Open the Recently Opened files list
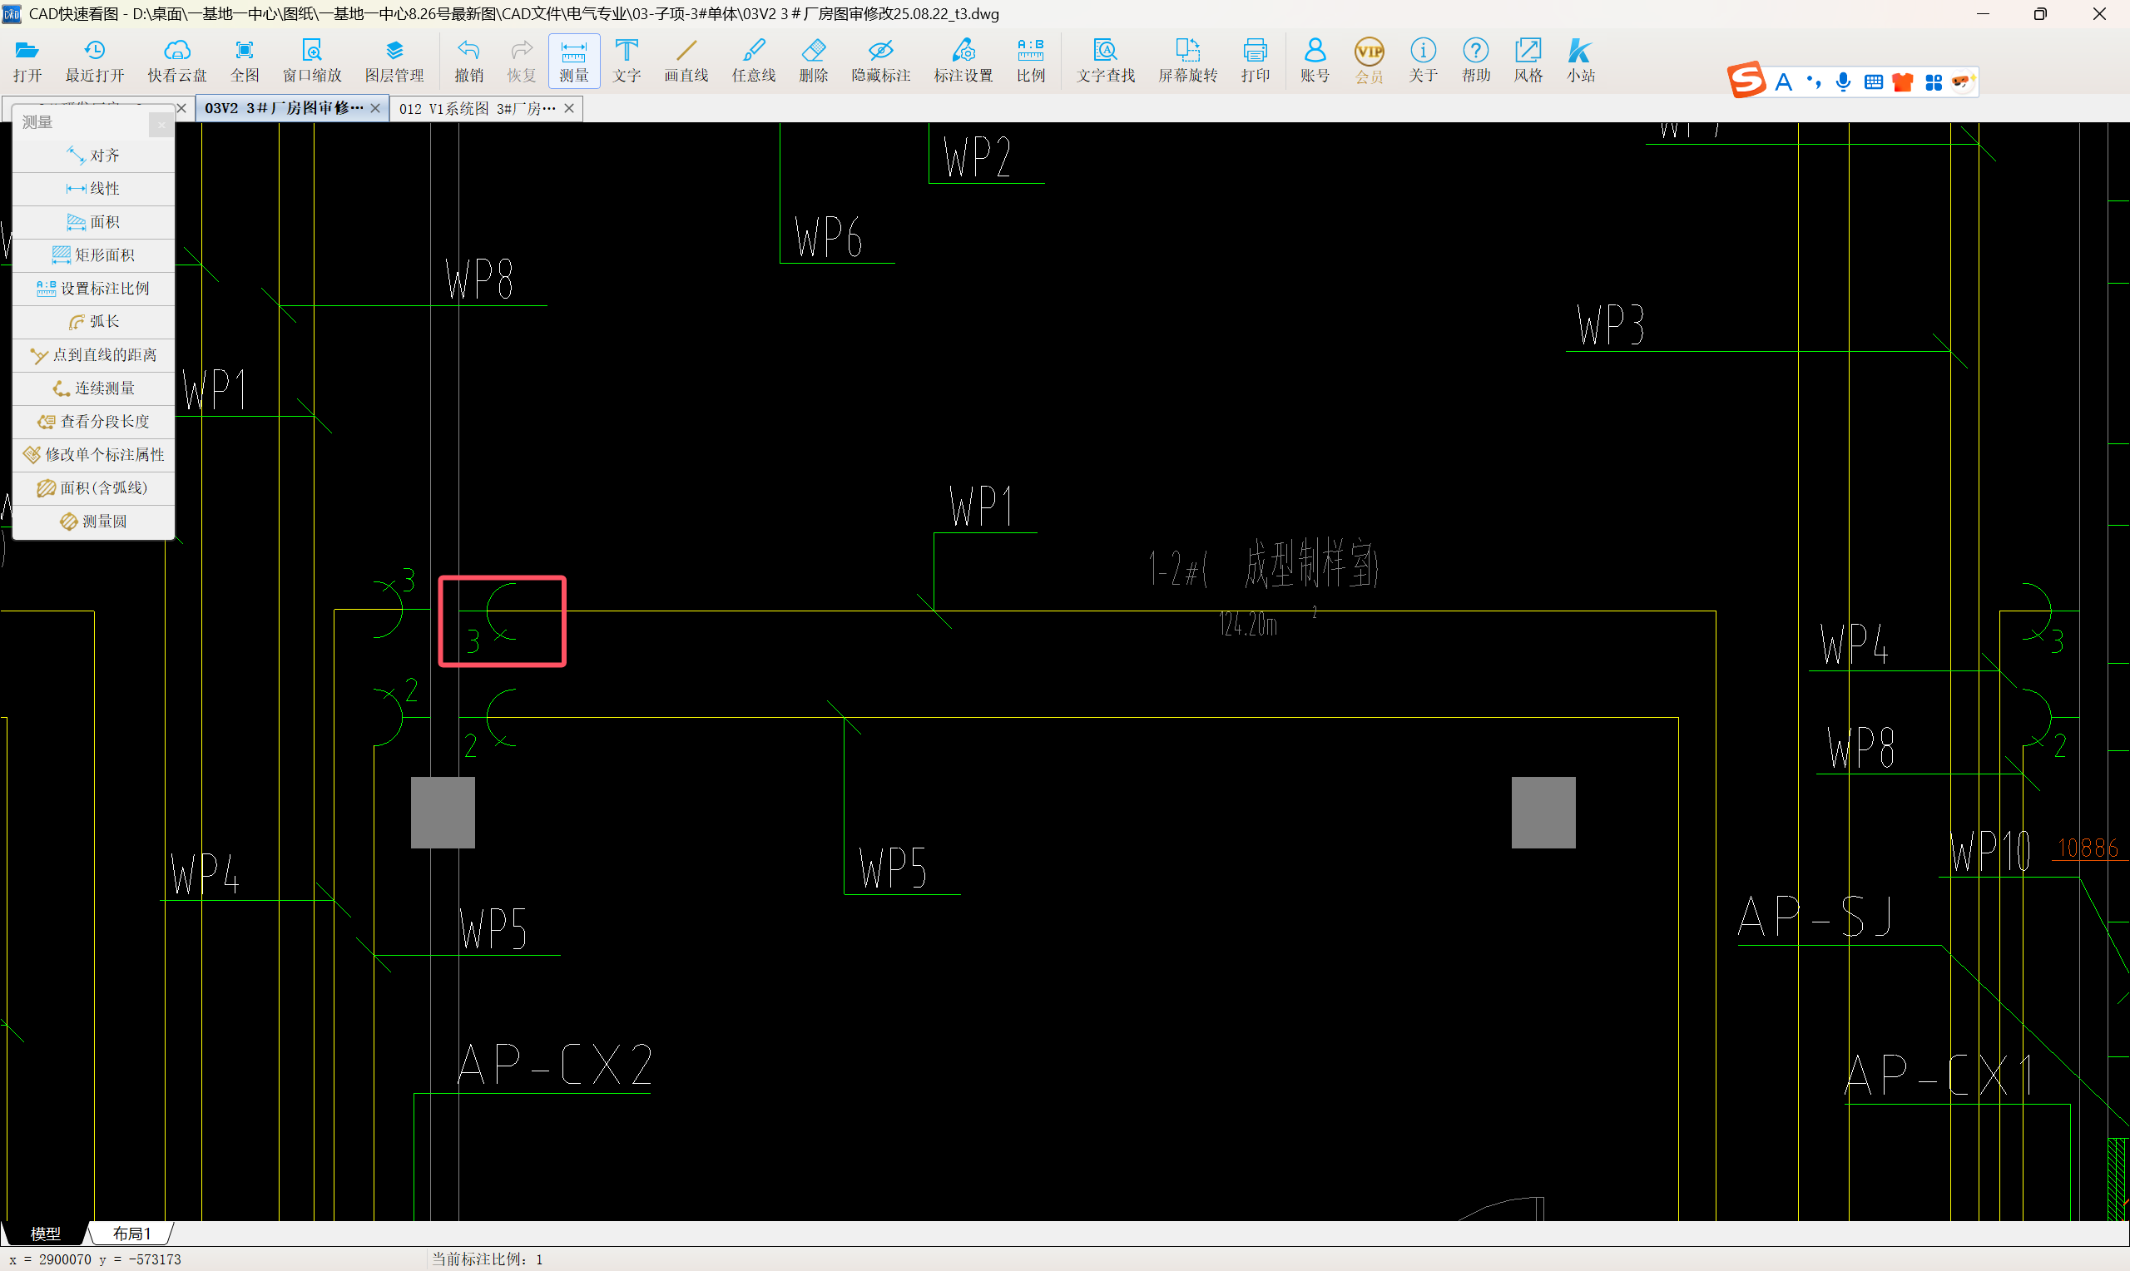 94,60
